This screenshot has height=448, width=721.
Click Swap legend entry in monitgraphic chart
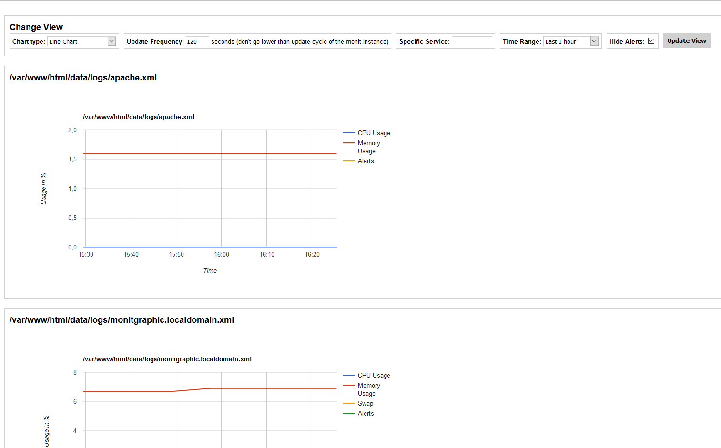pyautogui.click(x=365, y=404)
